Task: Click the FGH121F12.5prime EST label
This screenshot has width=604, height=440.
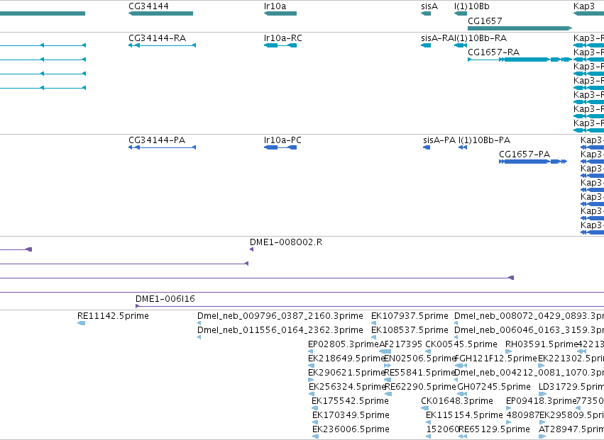Action: pos(495,359)
